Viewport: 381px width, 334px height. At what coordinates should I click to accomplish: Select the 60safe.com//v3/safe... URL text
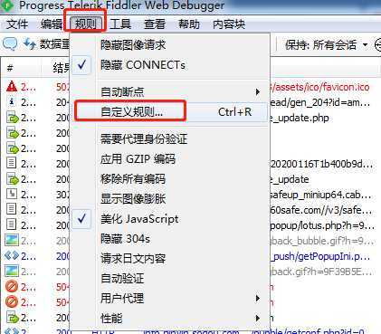[320, 210]
